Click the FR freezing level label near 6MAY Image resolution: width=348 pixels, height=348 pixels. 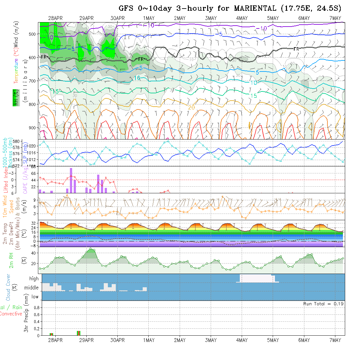[296, 49]
